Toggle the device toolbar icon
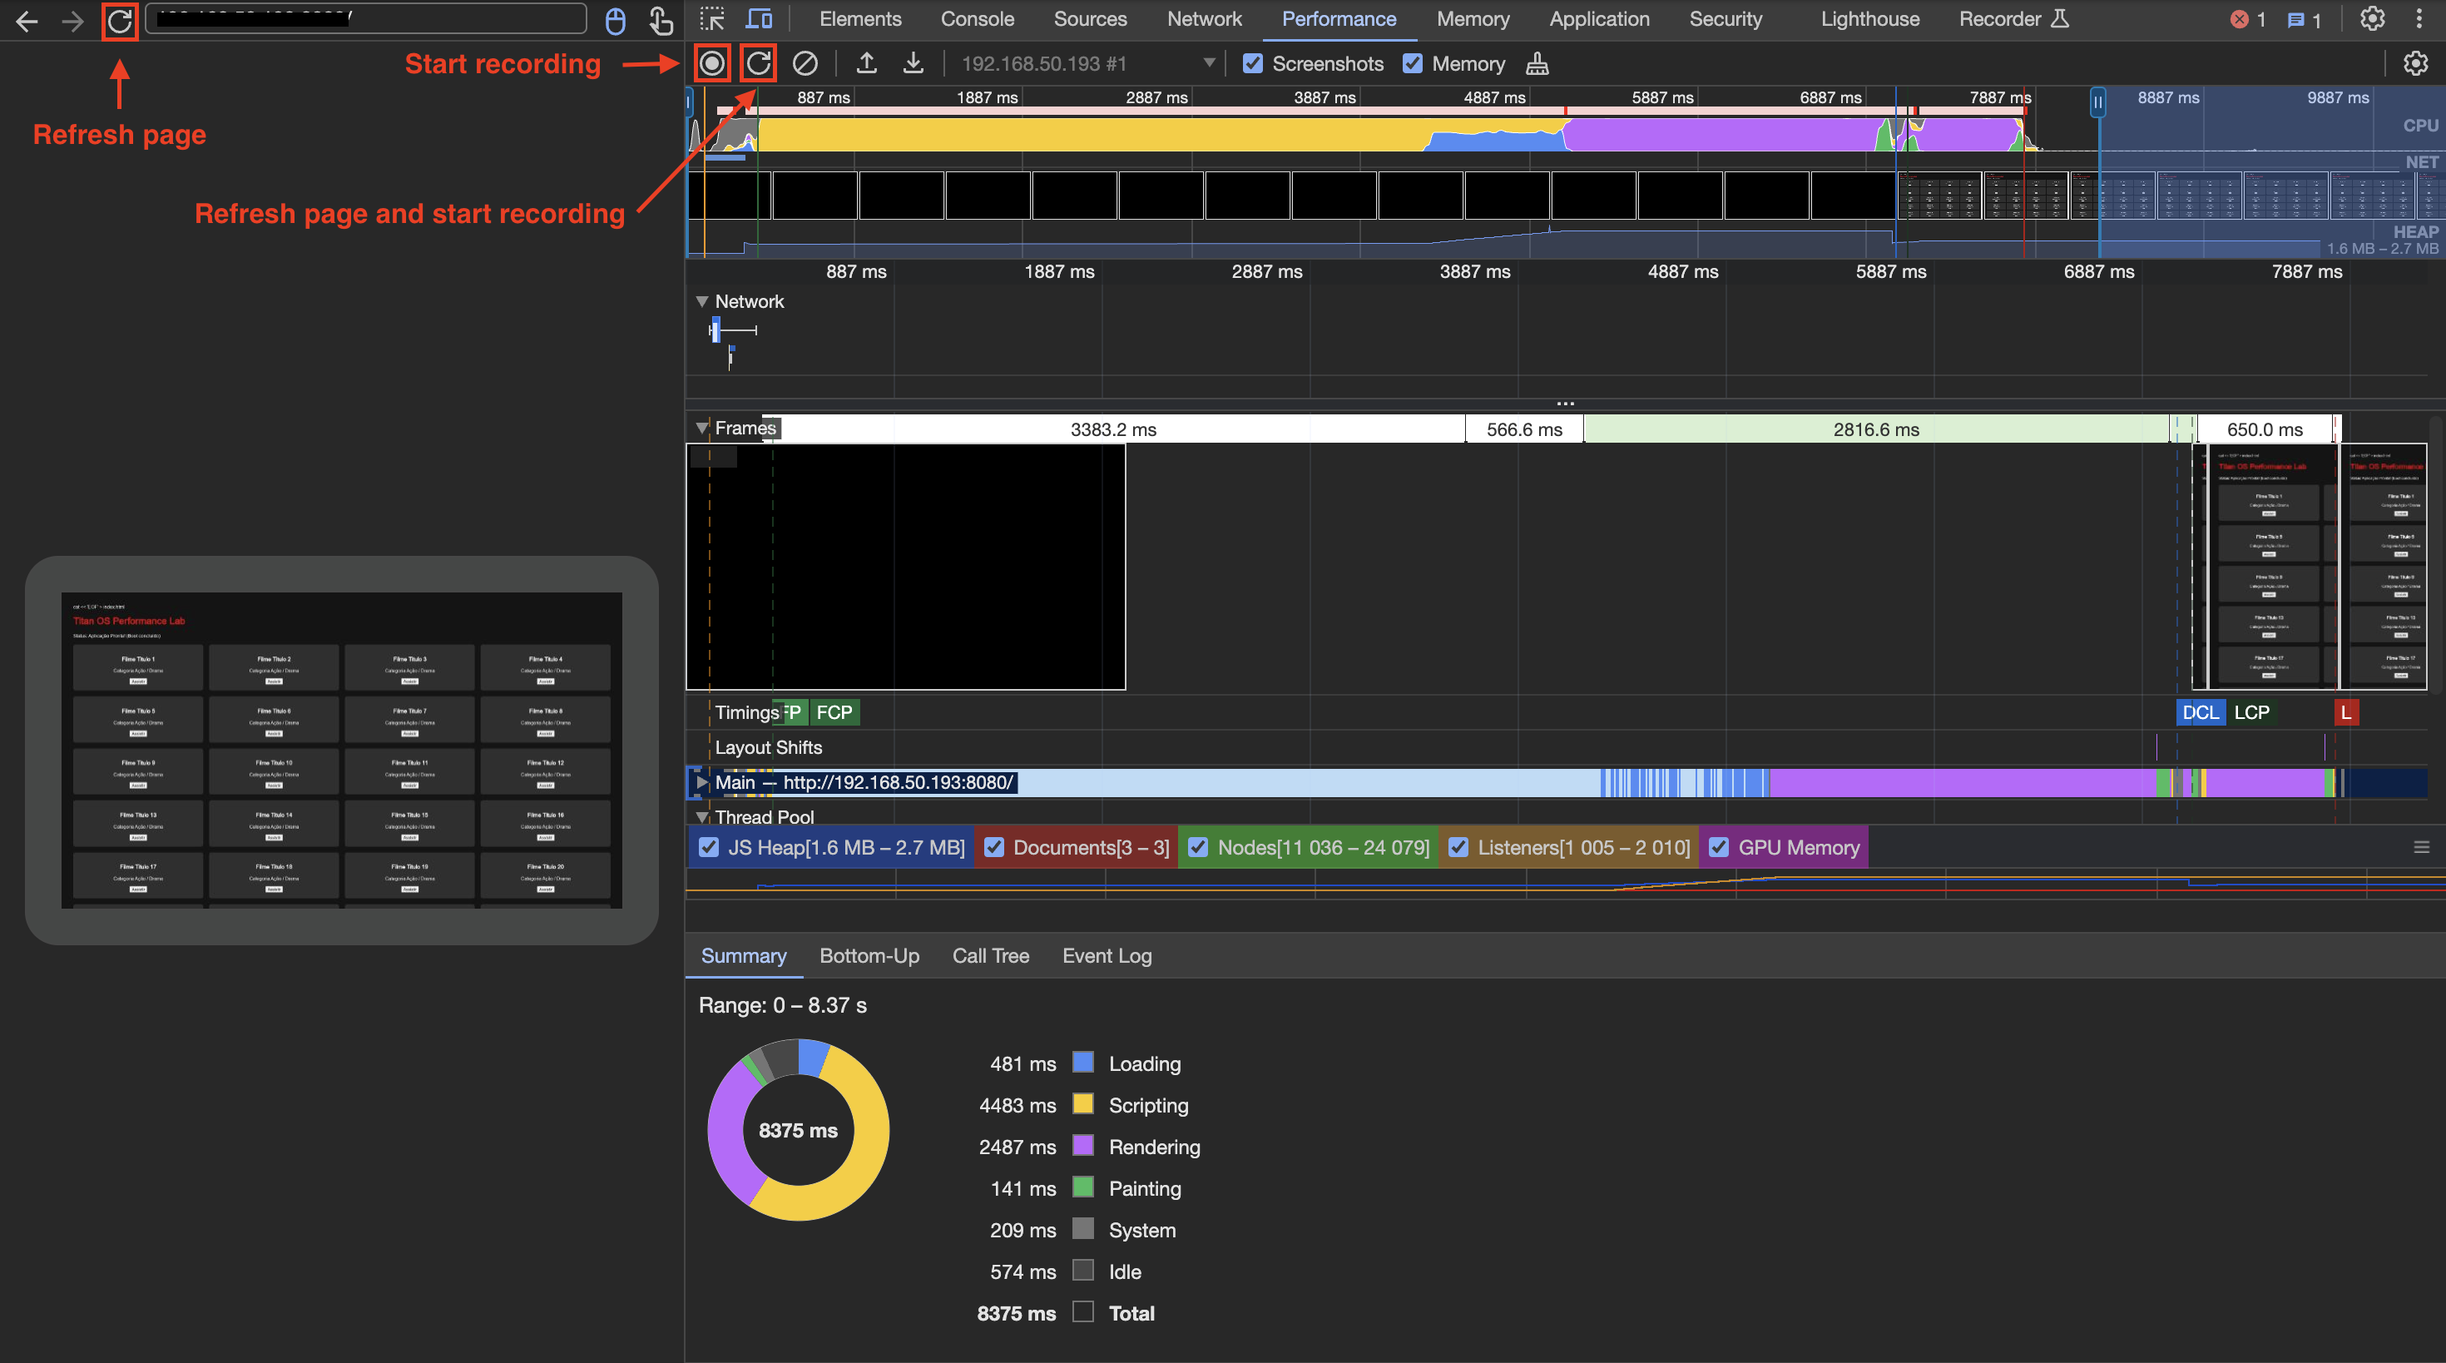 759,19
